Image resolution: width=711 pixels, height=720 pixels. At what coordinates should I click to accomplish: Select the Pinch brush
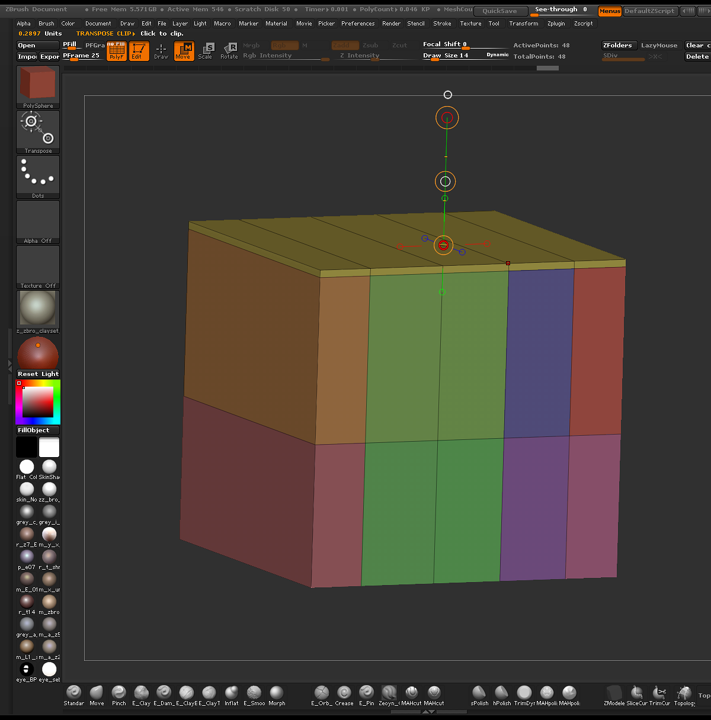pos(118,696)
